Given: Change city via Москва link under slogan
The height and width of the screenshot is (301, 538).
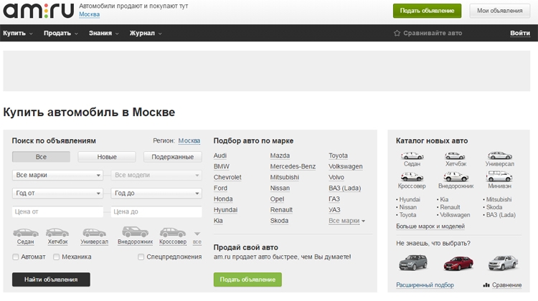Looking at the screenshot, I should (x=89, y=14).
